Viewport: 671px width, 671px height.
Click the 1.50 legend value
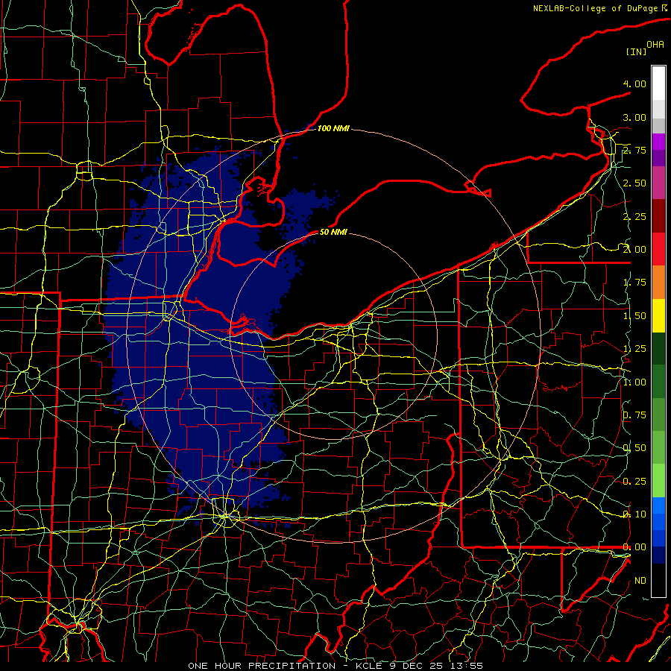click(x=634, y=316)
